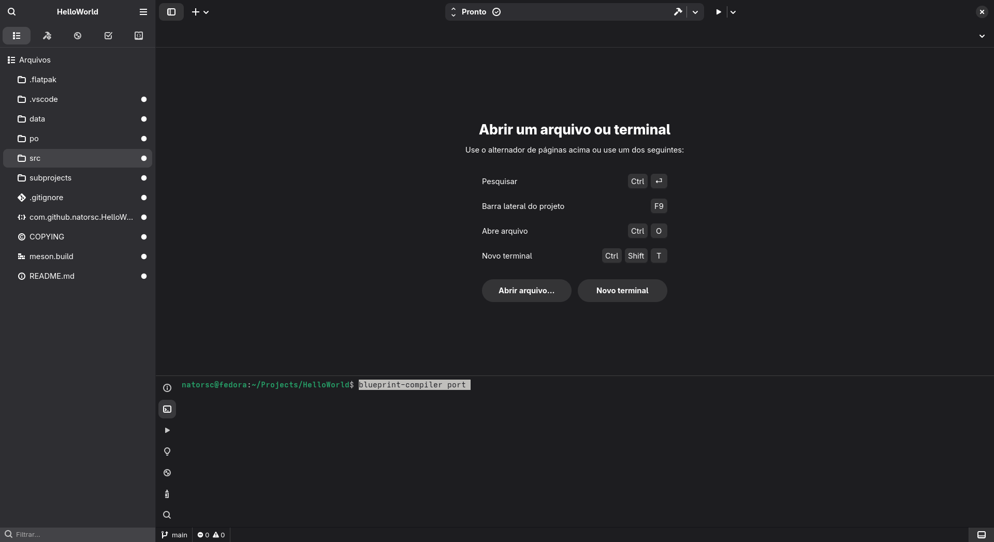The width and height of the screenshot is (994, 542).
Task: Open the .gitignore file
Action: click(78, 198)
